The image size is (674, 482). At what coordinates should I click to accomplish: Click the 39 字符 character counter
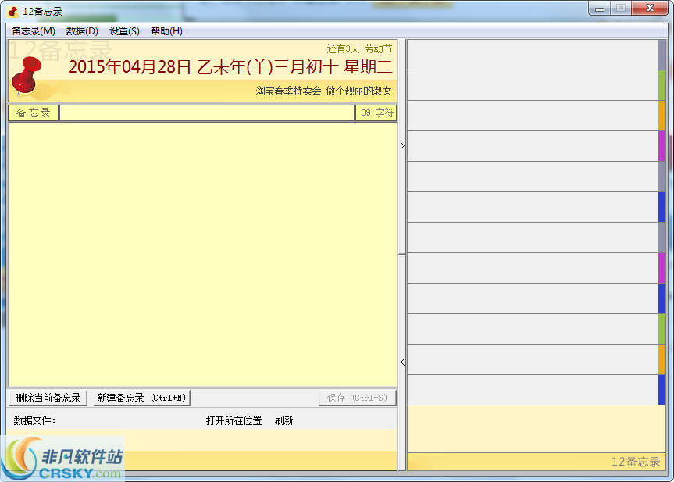376,112
